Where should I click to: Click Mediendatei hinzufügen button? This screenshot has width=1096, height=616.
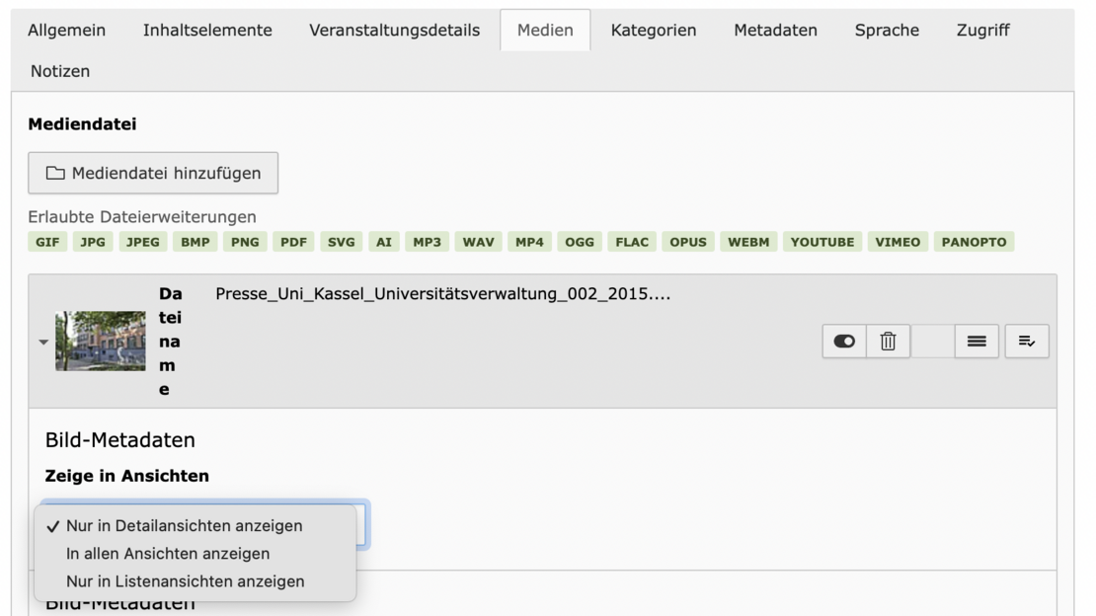pos(153,174)
